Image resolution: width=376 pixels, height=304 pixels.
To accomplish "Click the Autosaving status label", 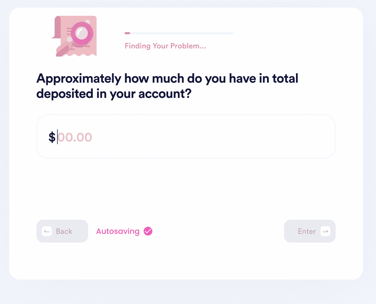I will (x=118, y=231).
